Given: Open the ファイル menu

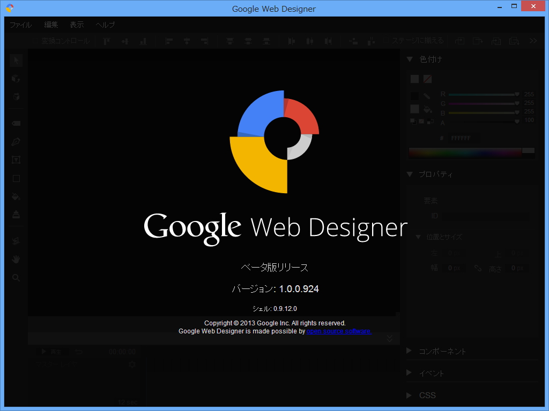Looking at the screenshot, I should (20, 25).
